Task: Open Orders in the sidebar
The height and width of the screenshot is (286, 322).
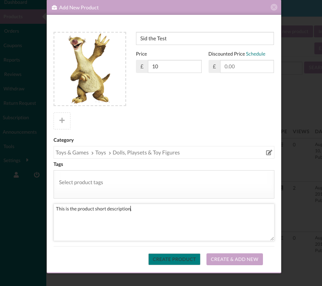Action: click(x=11, y=31)
